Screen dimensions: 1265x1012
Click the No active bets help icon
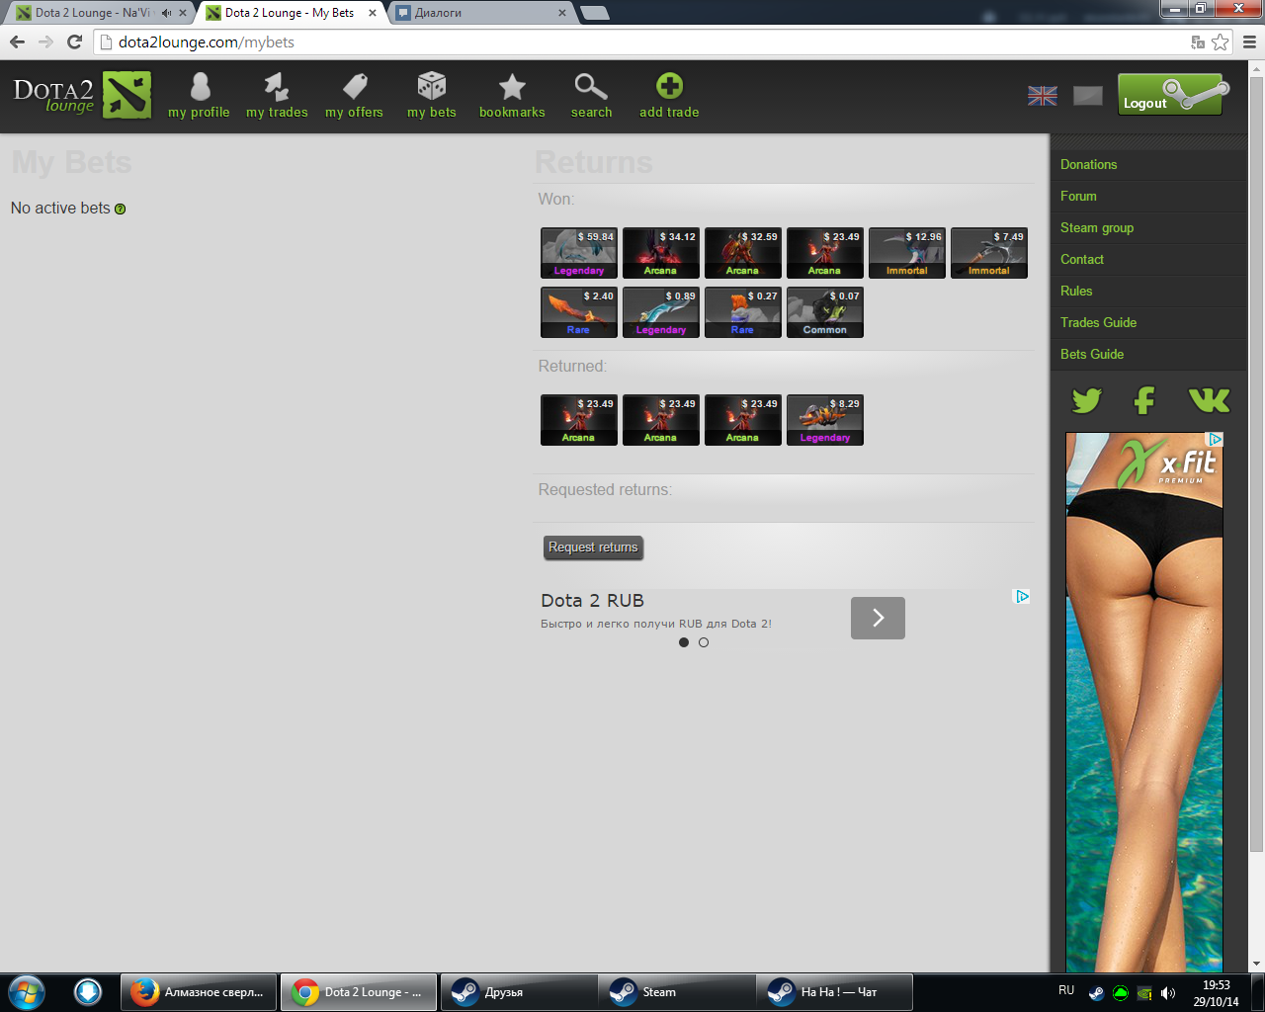pyautogui.click(x=121, y=210)
